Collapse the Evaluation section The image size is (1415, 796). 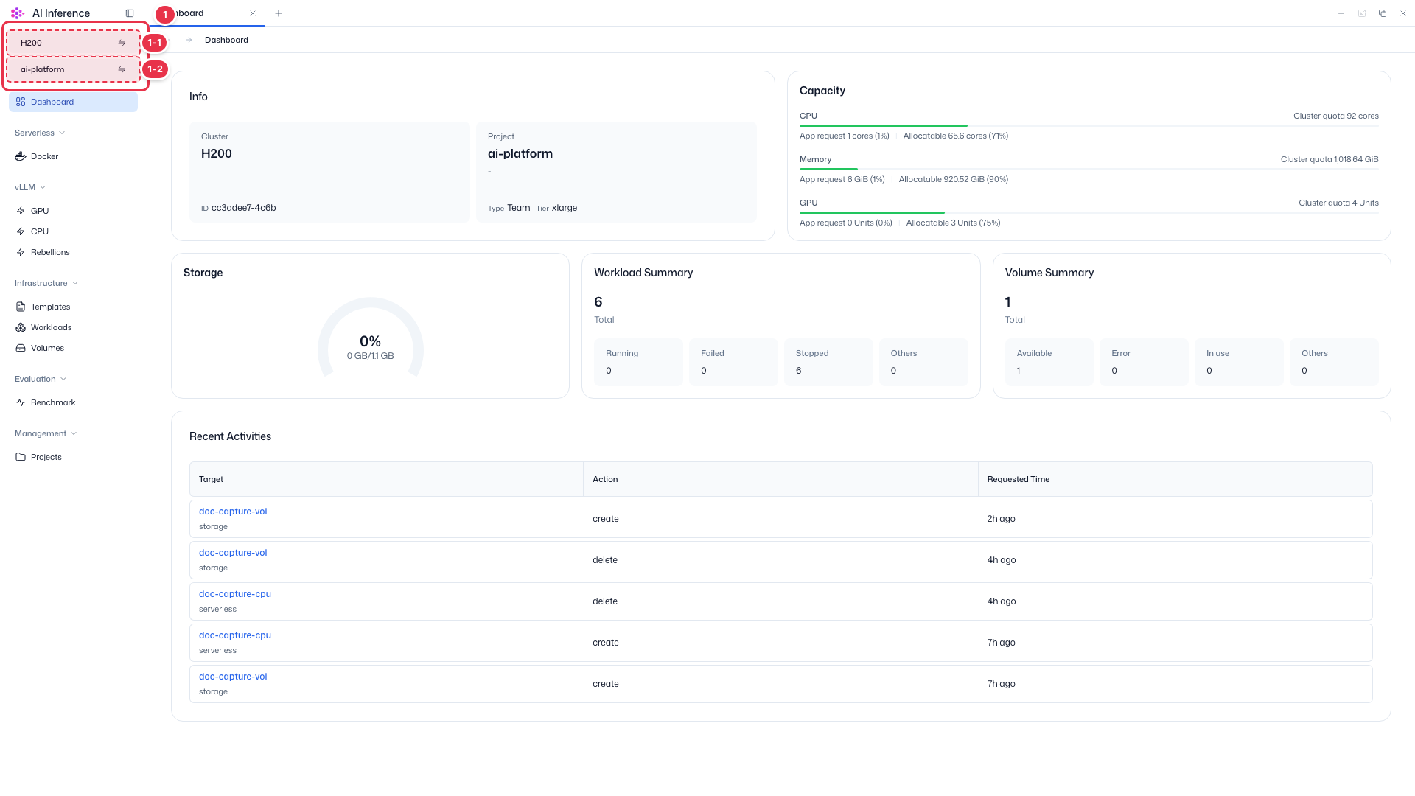tap(41, 379)
